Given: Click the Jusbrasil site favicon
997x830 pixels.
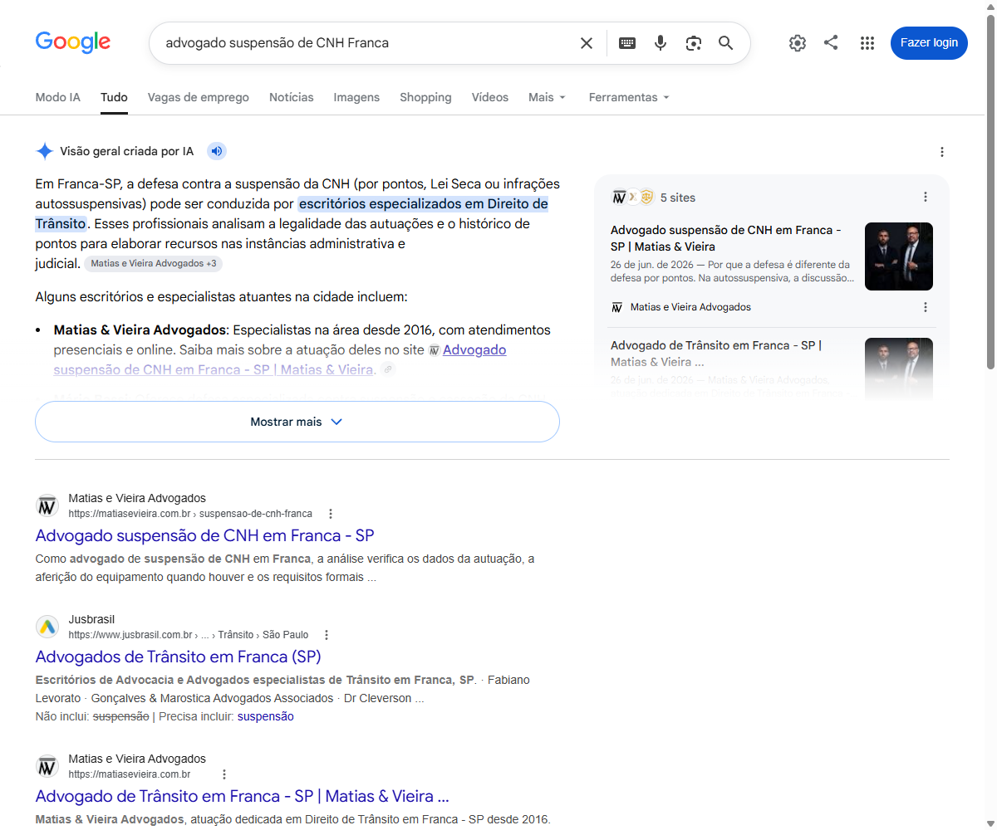Looking at the screenshot, I should point(47,627).
